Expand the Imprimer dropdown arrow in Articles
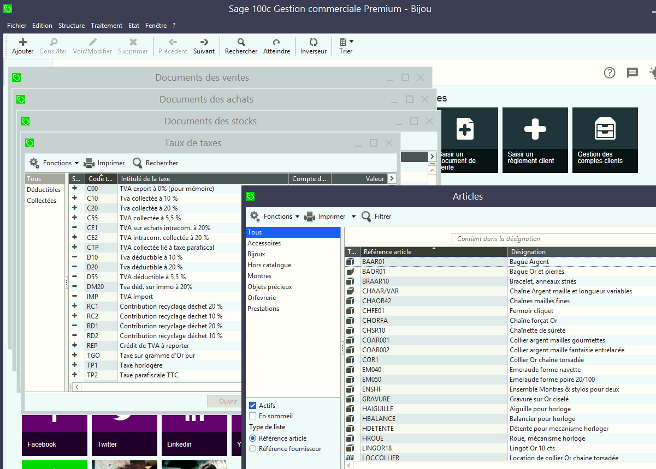Image resolution: width=656 pixels, height=469 pixels. [353, 217]
